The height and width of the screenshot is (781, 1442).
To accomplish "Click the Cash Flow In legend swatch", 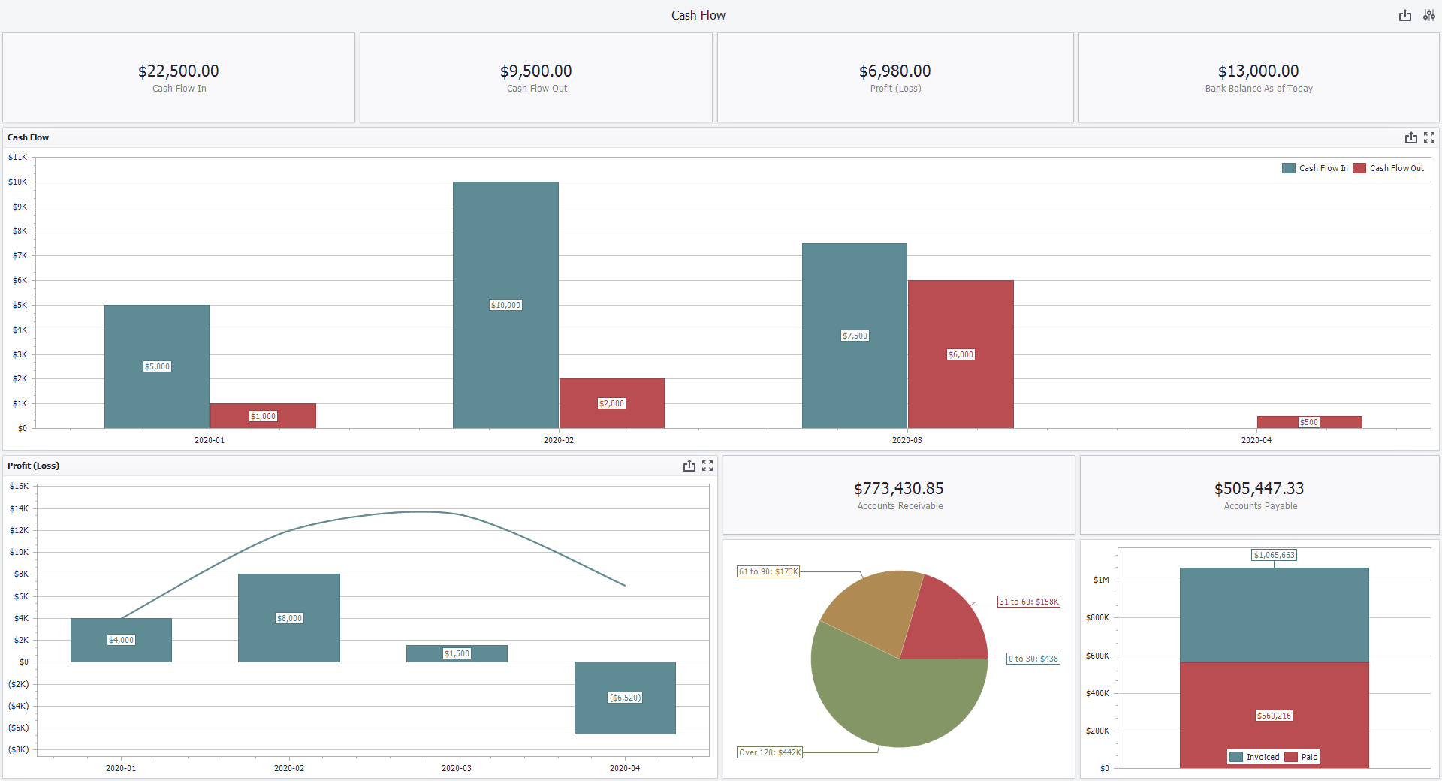I will tap(1289, 168).
